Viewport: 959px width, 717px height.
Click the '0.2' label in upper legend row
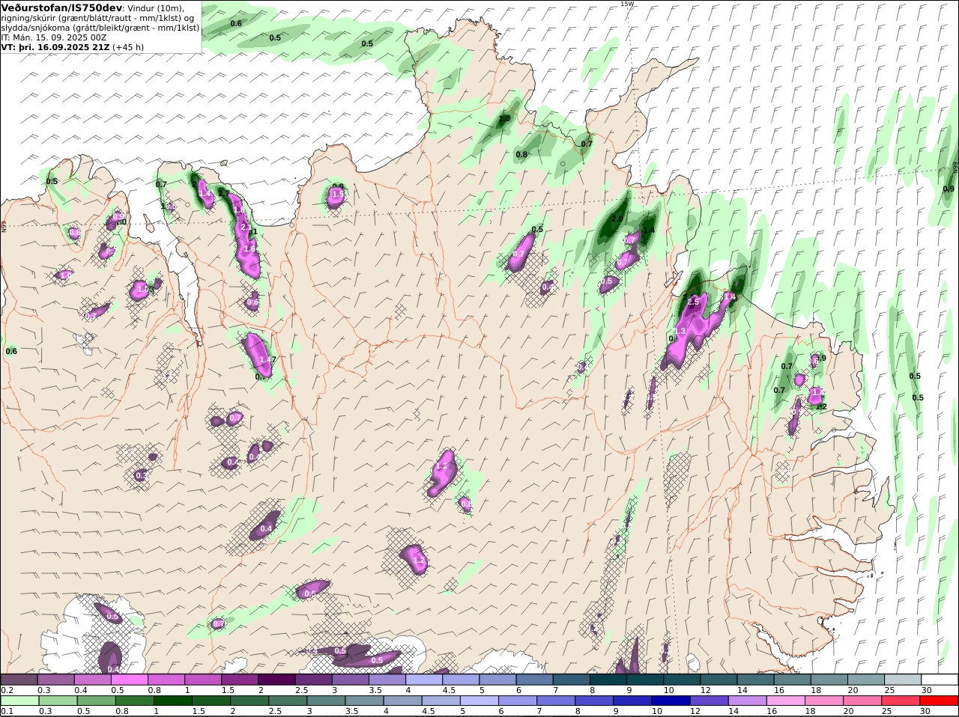click(x=7, y=690)
